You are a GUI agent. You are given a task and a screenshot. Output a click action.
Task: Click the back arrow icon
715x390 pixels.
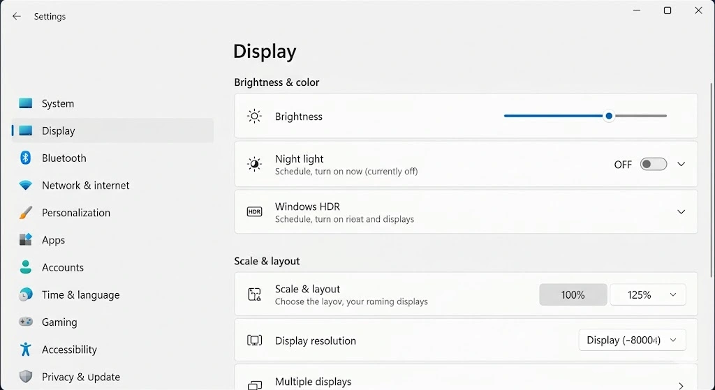pos(17,17)
